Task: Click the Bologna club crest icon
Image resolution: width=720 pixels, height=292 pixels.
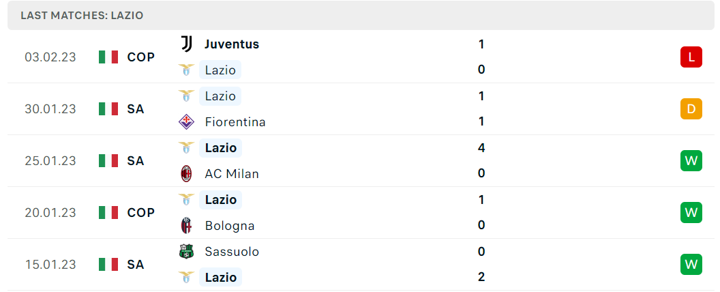Action: [186, 225]
